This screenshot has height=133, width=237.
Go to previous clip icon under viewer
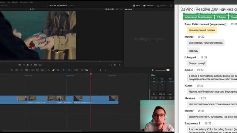pyautogui.click(x=120, y=65)
